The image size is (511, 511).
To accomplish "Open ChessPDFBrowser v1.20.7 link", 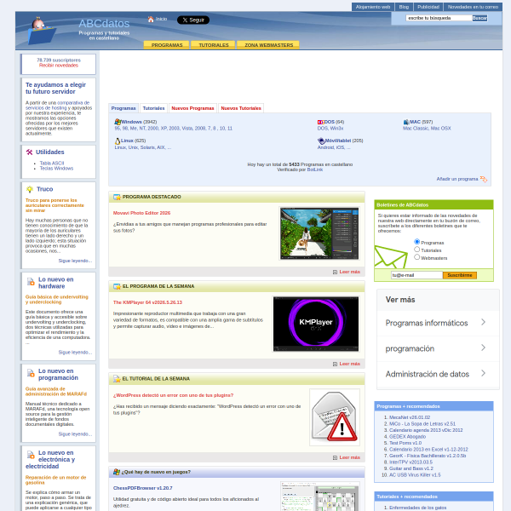I will [143, 488].
